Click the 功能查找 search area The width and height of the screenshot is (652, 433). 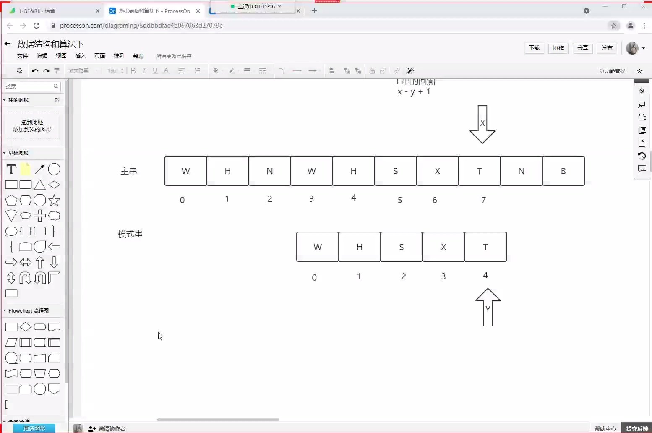[612, 70]
